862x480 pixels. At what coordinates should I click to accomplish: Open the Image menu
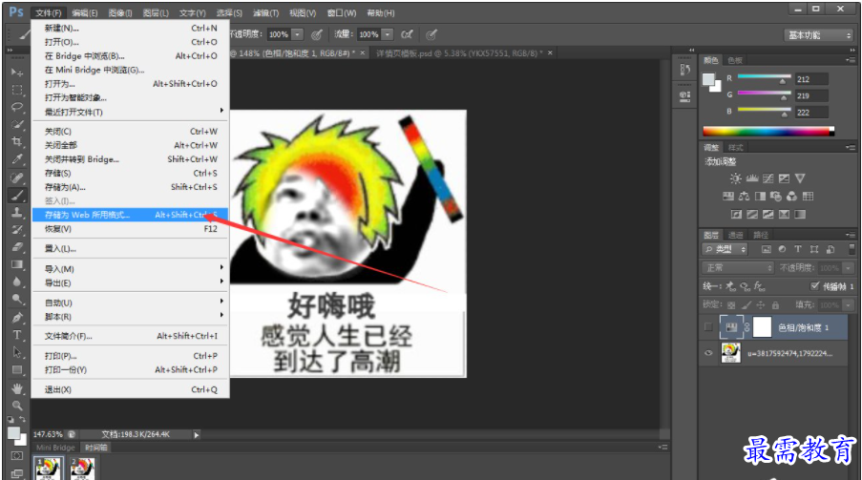[x=120, y=12]
